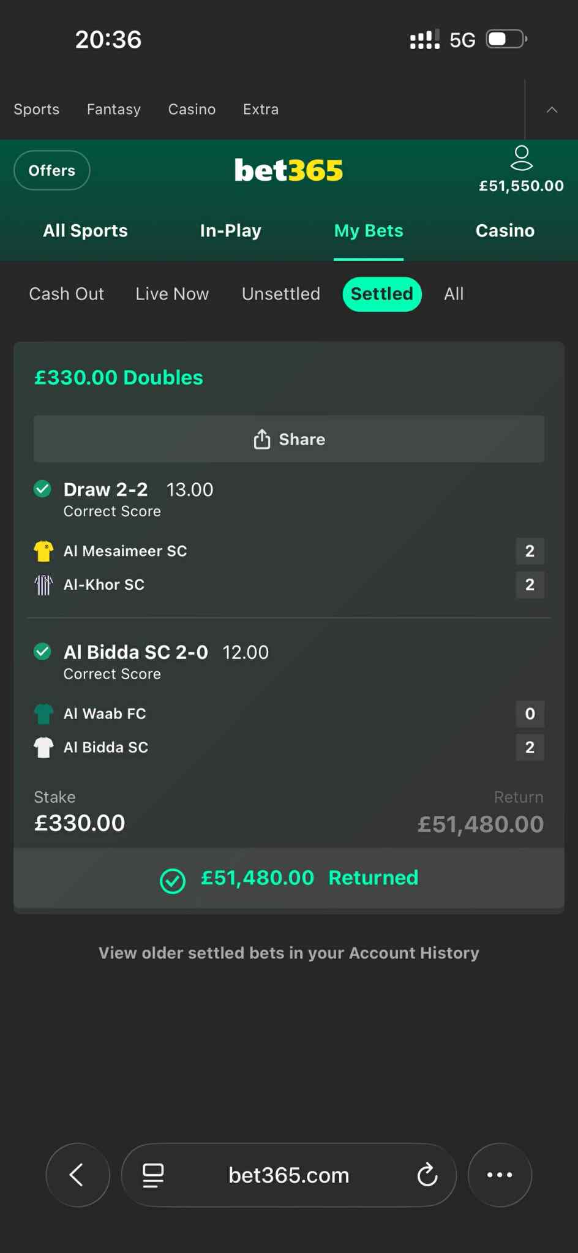578x1253 pixels.
Task: Open the Fantasy product menu item
Action: pyautogui.click(x=114, y=110)
